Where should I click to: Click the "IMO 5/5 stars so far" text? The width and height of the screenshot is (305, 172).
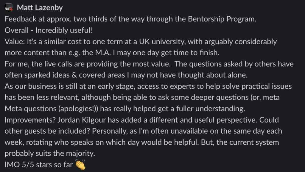[38, 165]
